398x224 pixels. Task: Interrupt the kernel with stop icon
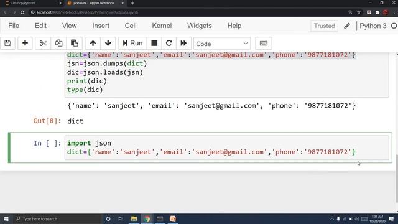coord(154,43)
